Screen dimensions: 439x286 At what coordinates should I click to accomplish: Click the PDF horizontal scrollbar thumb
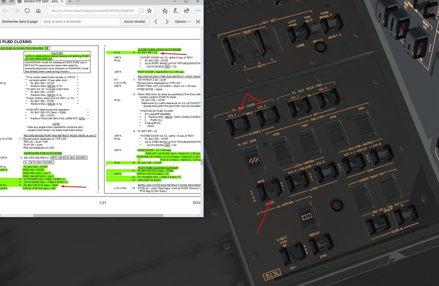98,215
